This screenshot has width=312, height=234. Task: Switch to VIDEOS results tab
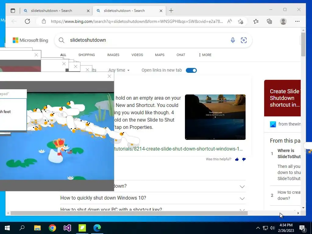point(137,55)
